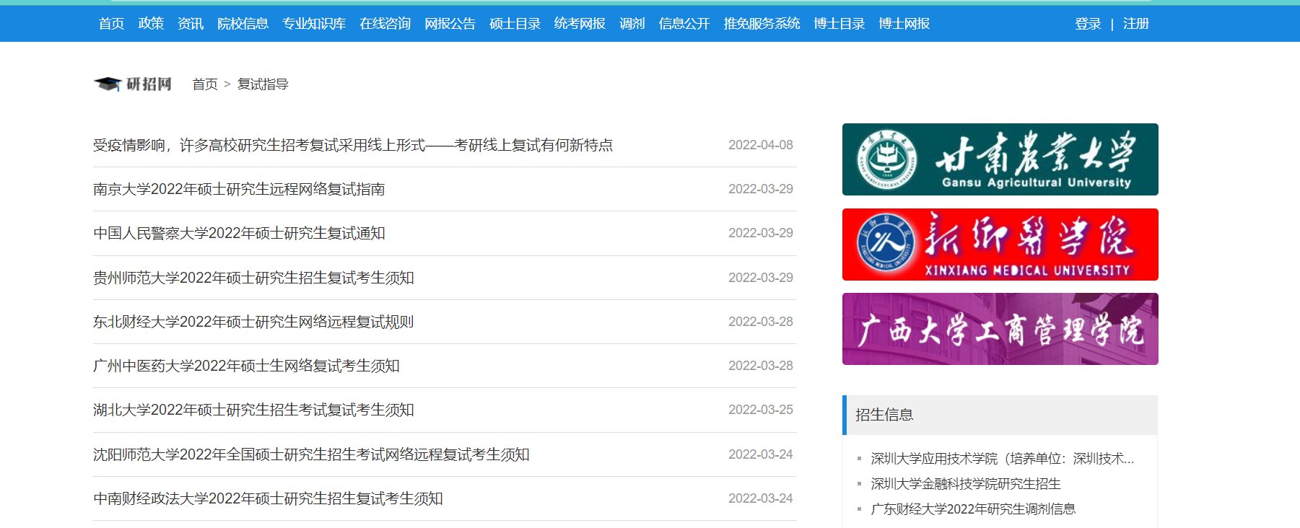Open 南京大学2022年硕士研究生远程网络复试指南
1300x528 pixels.
coord(239,189)
